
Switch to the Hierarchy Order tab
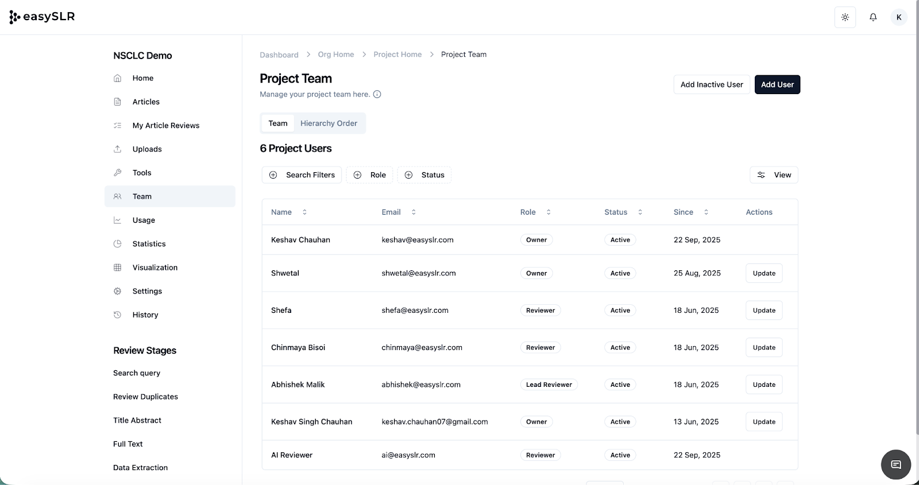pos(329,123)
